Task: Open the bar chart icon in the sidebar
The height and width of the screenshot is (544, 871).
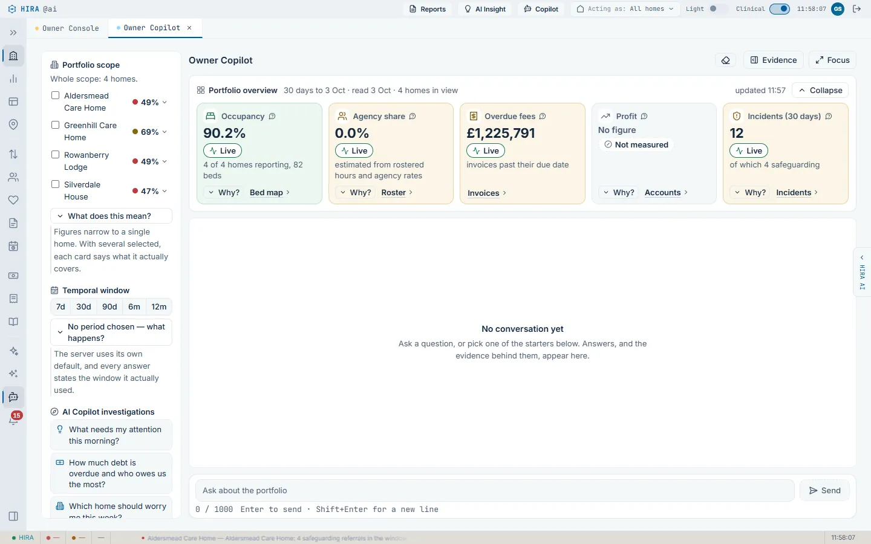Action: click(13, 79)
